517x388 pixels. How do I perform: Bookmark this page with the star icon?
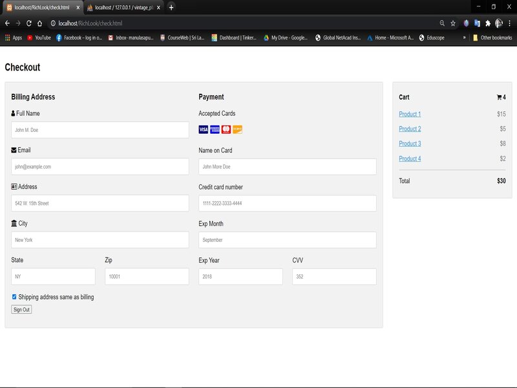tap(453, 23)
